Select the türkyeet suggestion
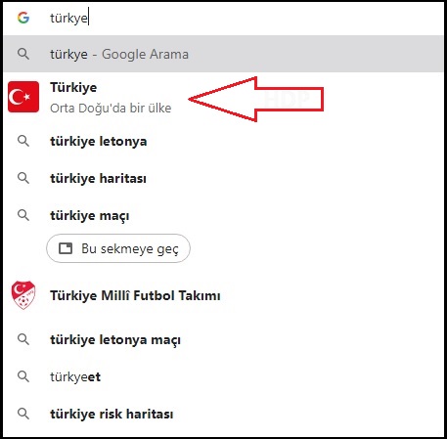 (x=223, y=376)
